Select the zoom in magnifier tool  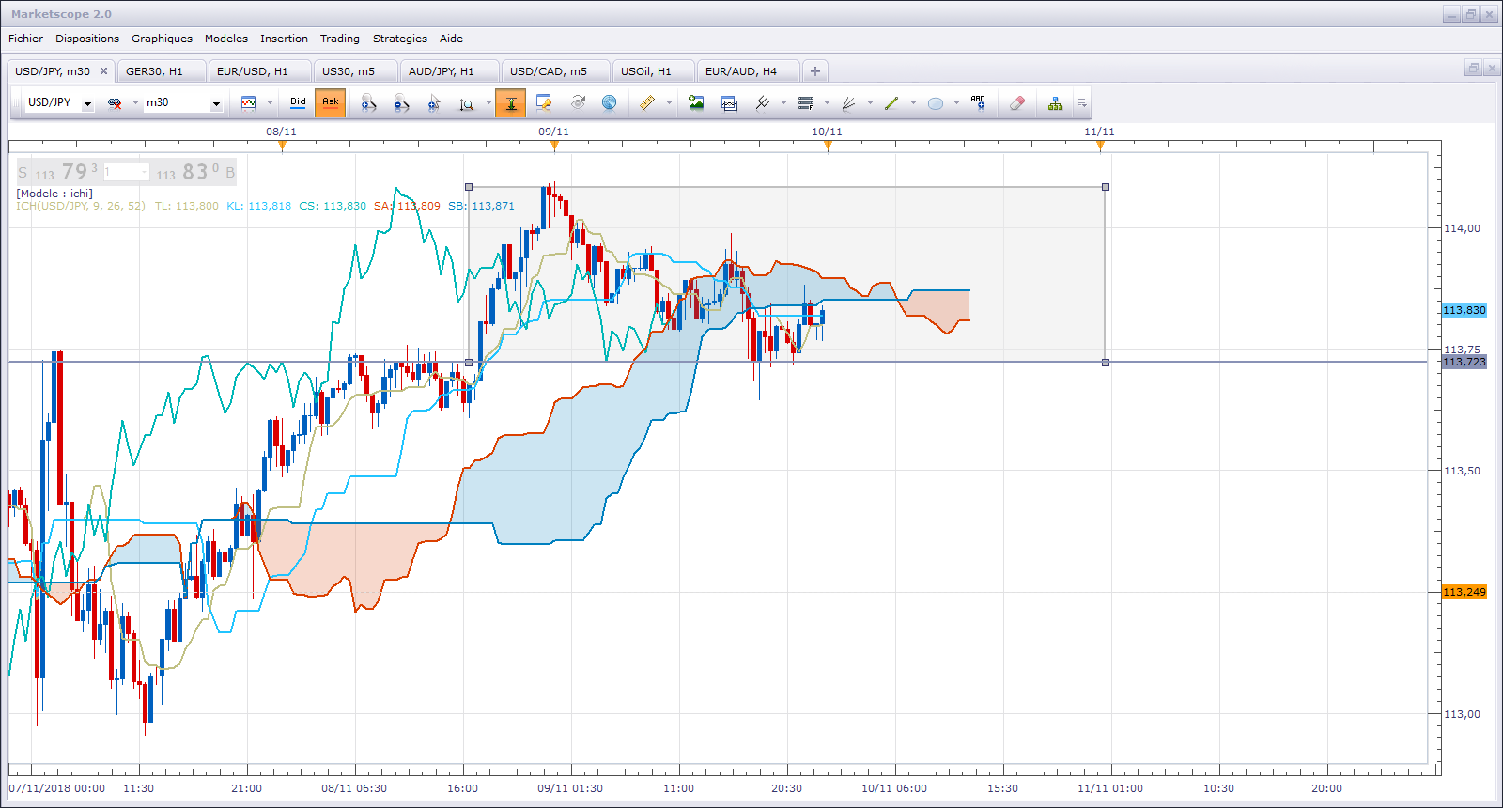[x=368, y=103]
